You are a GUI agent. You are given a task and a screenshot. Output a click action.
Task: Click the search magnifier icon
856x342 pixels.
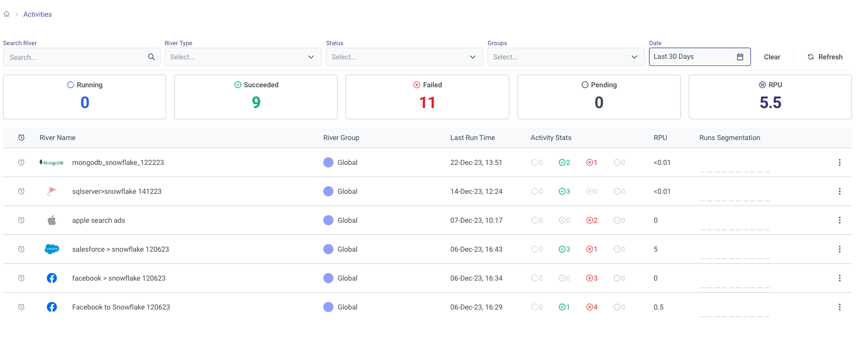tap(151, 57)
